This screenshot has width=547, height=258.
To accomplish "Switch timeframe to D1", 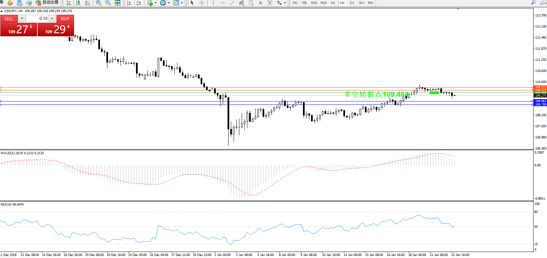I will coord(352,3).
